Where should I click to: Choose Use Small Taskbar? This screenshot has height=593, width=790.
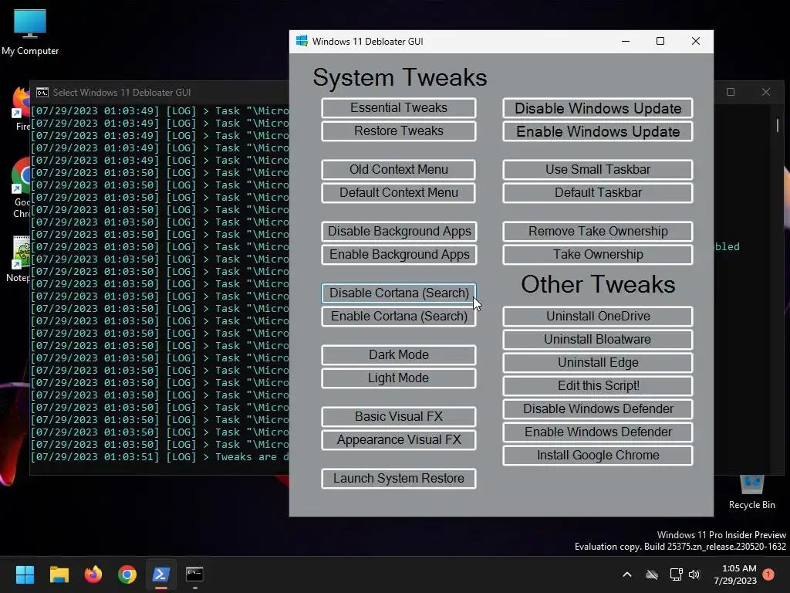point(598,170)
